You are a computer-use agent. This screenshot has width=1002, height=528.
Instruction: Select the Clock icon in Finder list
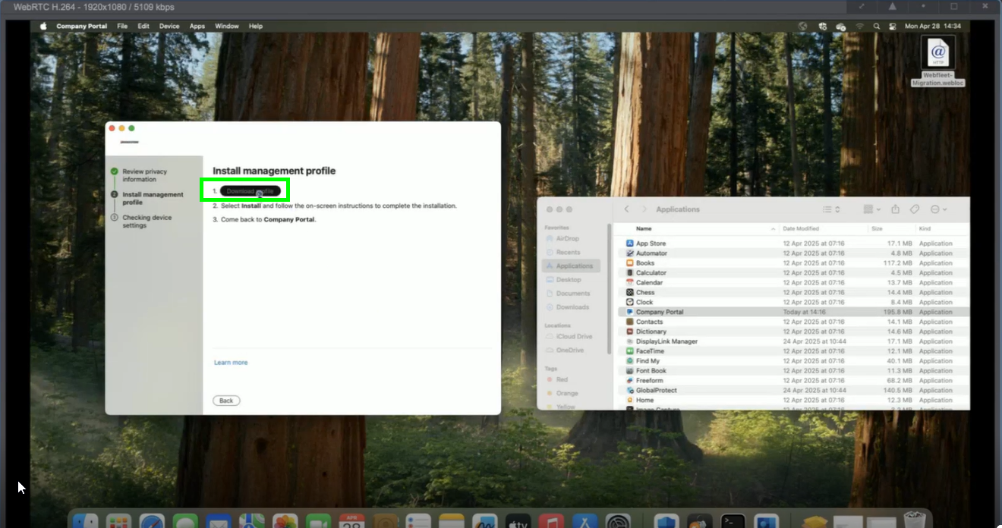[629, 303]
